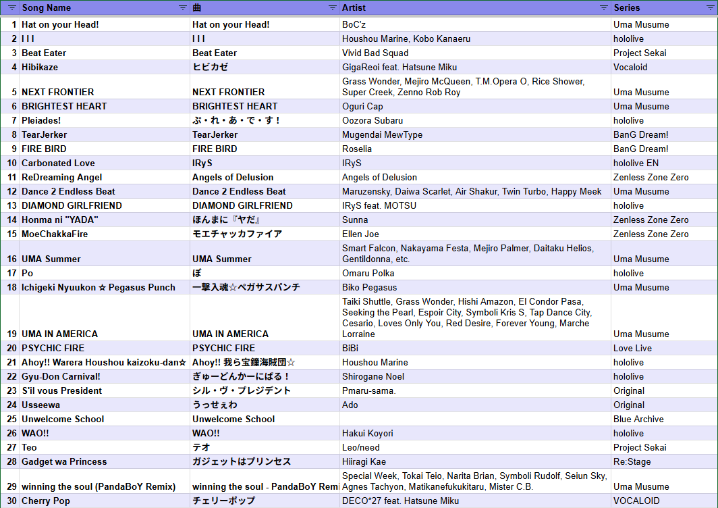Select the Oguri Cap artist cell
Image resolution: width=718 pixels, height=508 pixels.
[475, 106]
